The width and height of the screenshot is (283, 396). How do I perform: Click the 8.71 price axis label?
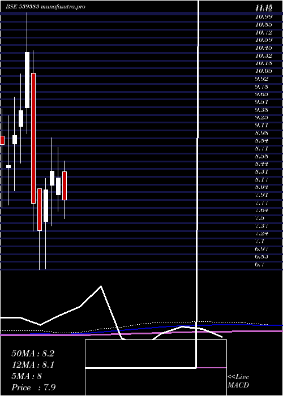(x=261, y=148)
